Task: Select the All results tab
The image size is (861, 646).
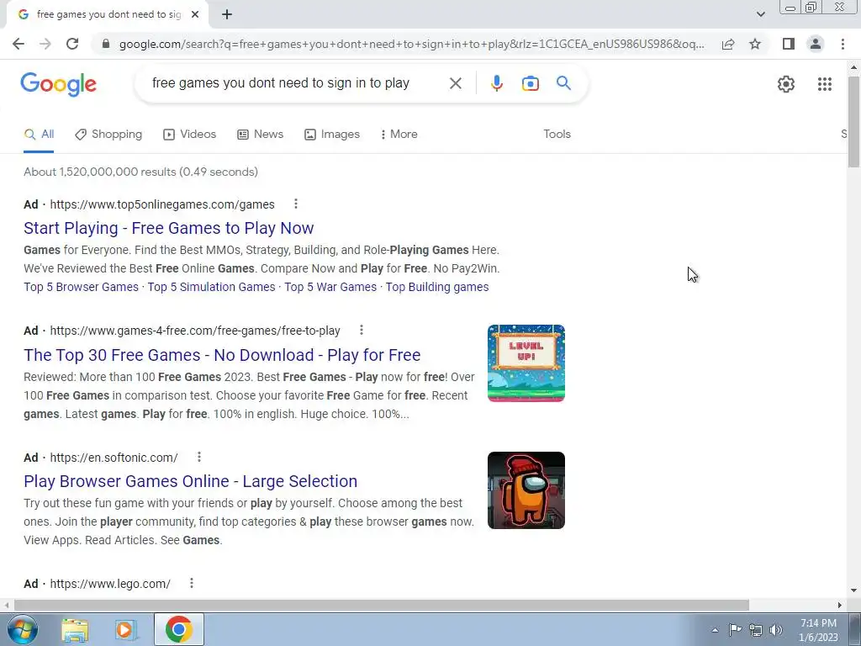Action: [39, 135]
